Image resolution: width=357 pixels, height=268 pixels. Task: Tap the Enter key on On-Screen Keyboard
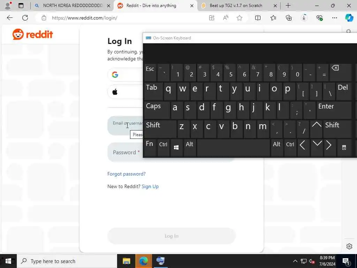(x=334, y=110)
